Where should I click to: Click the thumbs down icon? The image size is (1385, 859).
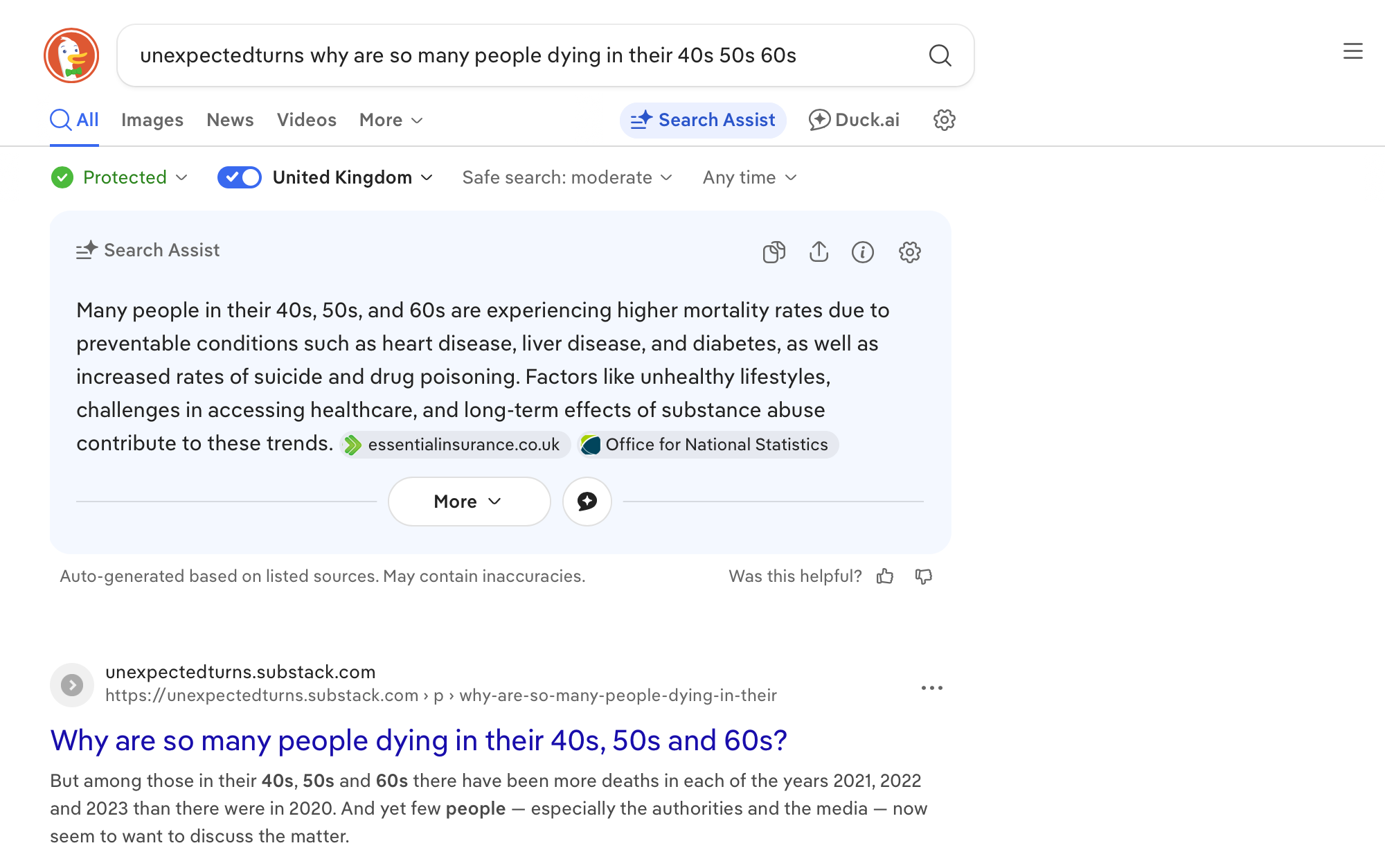tap(924, 576)
